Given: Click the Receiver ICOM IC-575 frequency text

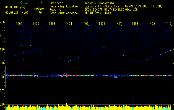Looking at the screenshot, I should click(x=111, y=10).
